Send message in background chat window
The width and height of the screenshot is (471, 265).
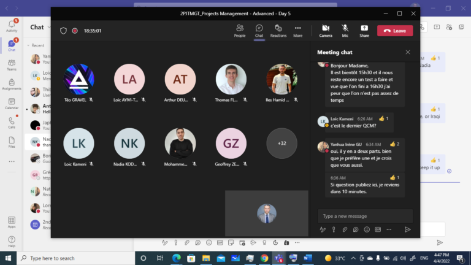click(x=440, y=243)
